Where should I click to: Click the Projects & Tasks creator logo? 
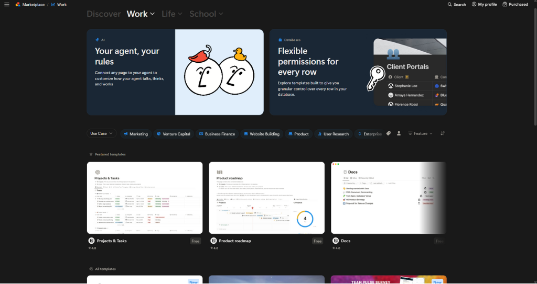[x=91, y=241]
